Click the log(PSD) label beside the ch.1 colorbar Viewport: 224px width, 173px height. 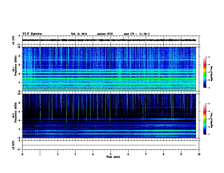(x=212, y=73)
